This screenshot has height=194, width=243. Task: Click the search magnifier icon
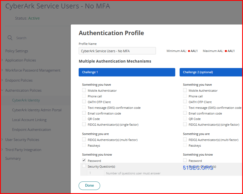click(x=10, y=38)
